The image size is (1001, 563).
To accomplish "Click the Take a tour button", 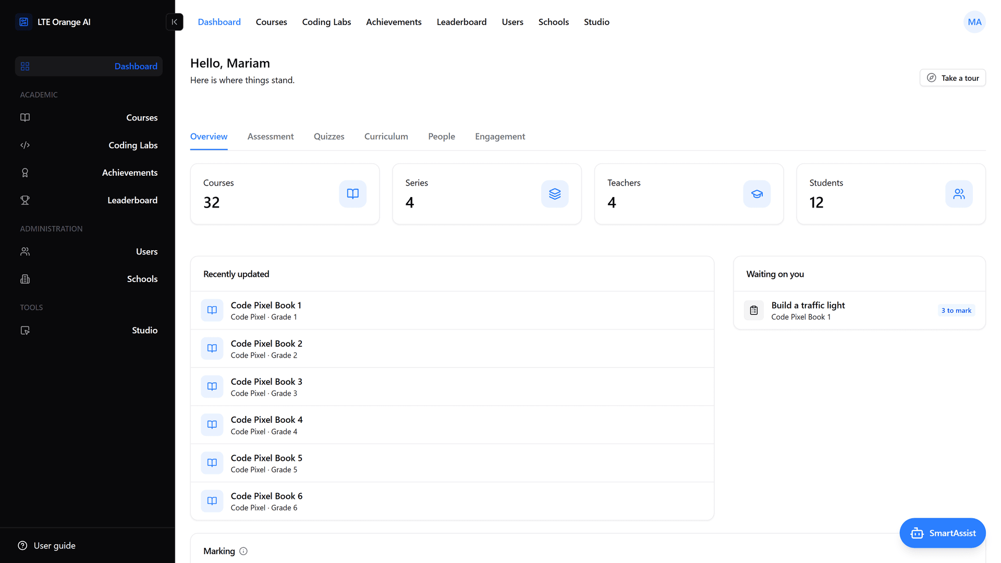I will point(953,78).
